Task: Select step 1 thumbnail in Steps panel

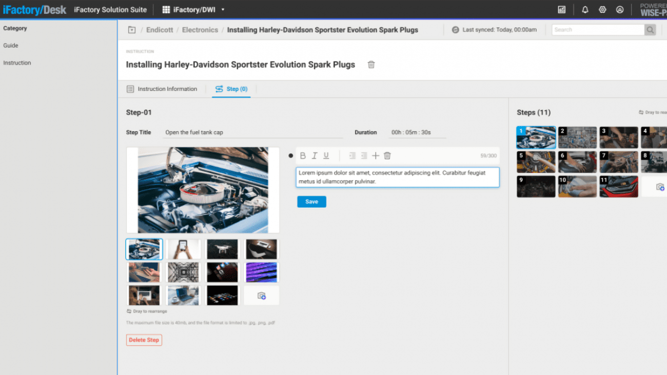Action: (x=536, y=137)
